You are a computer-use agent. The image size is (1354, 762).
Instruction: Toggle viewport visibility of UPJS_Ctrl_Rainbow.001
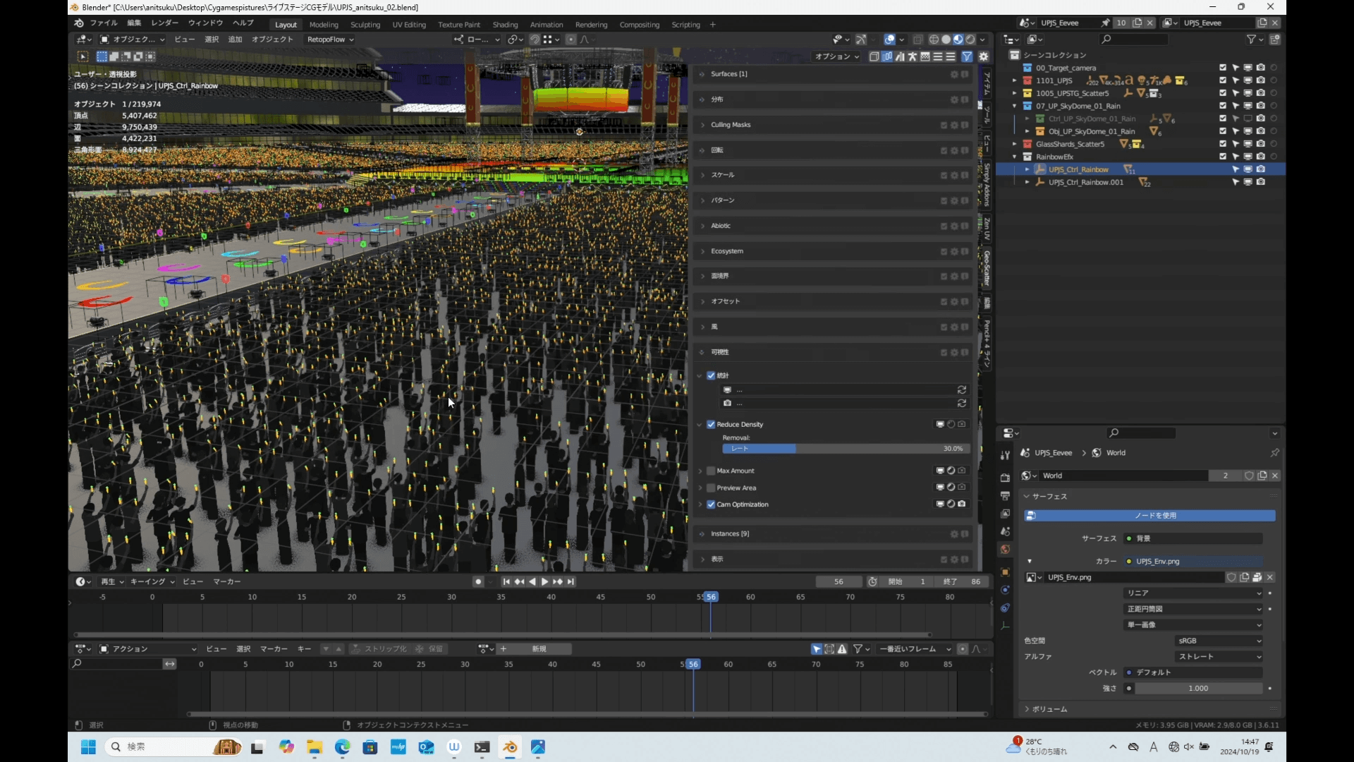pos(1248,183)
